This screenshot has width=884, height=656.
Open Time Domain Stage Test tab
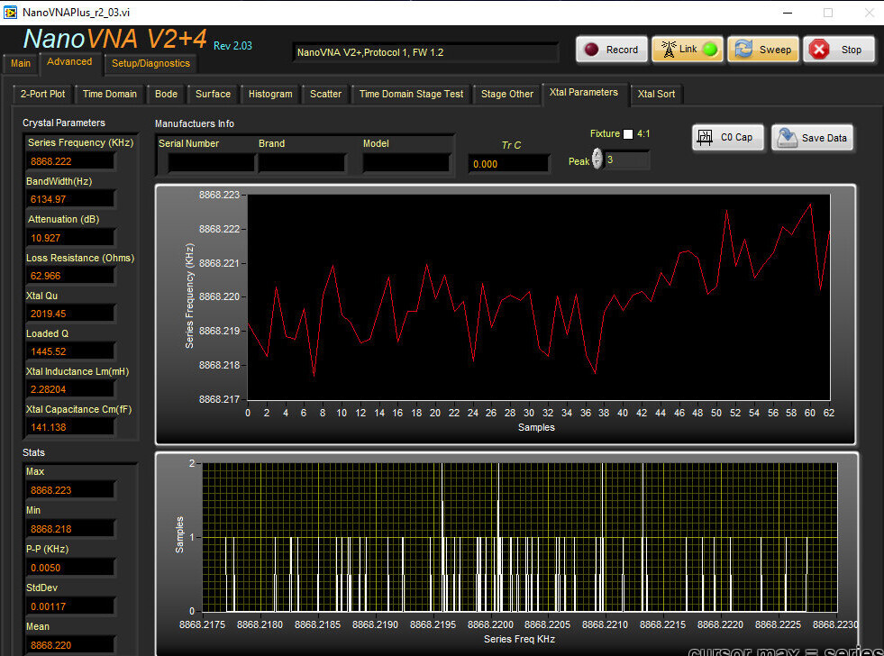(x=412, y=94)
